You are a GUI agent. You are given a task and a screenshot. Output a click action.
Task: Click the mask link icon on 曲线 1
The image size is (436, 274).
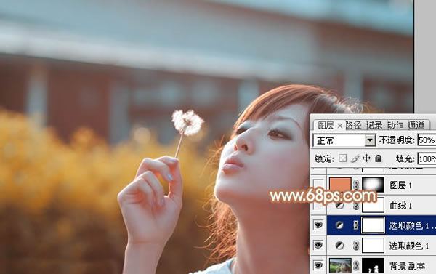tap(356, 206)
